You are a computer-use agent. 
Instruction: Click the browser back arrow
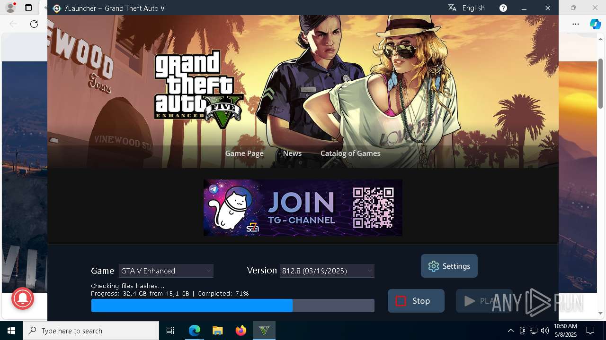[13, 24]
